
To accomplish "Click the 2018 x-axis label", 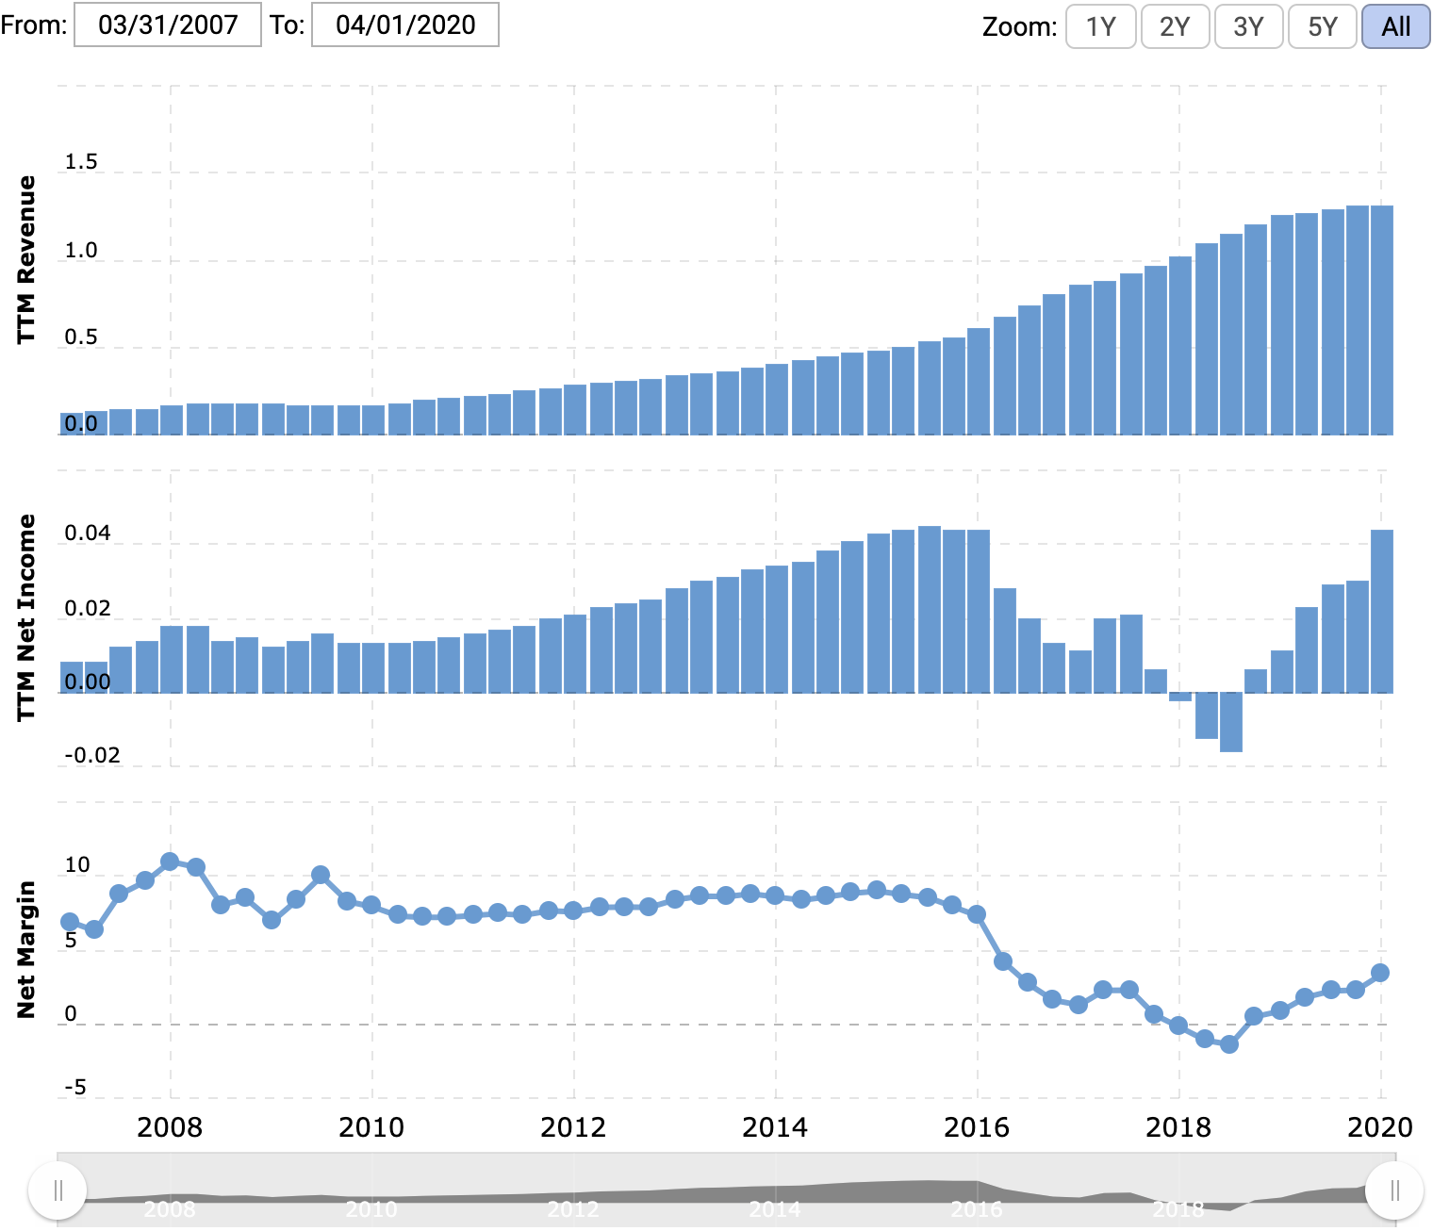I will click(1178, 1127).
